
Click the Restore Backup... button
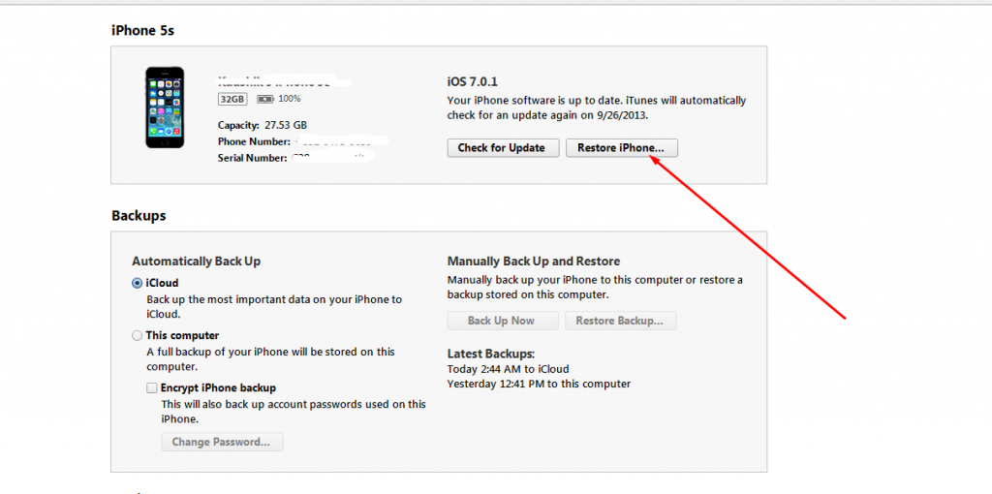click(620, 321)
